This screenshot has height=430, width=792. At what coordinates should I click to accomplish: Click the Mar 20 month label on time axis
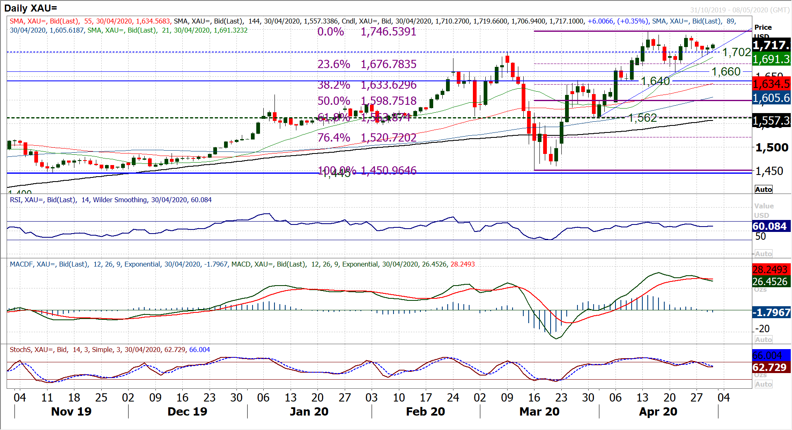click(x=539, y=411)
